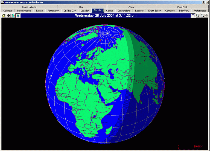Click the colorful map view icon
Viewport: 210px width, 151px height.
[13, 16]
